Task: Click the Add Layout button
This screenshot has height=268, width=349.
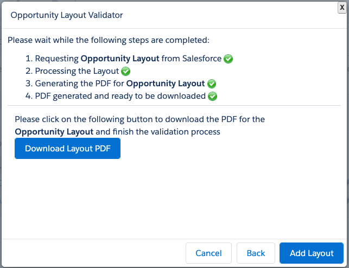Action: point(312,253)
